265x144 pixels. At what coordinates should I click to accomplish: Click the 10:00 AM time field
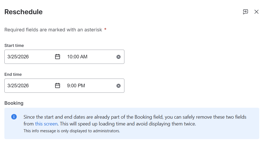click(77, 57)
